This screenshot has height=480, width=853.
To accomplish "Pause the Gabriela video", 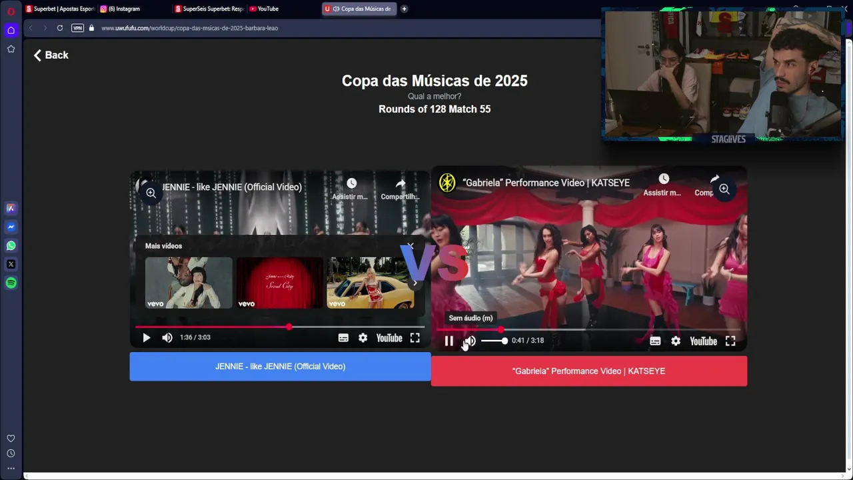I will [x=449, y=341].
